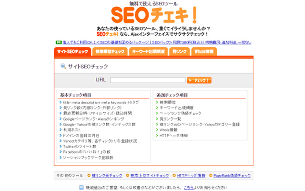This screenshot has width=305, height=191.
Task: Open the キーワード出現頻度 tab
Action: pos(148,52)
